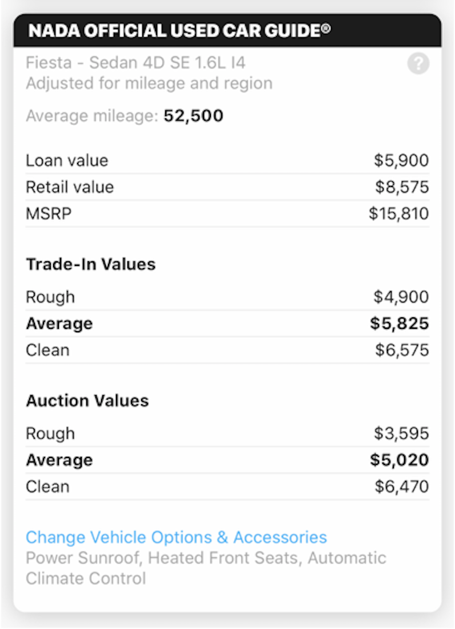The image size is (455, 629).
Task: Select the Auction Average $5,020 value
Action: click(399, 460)
